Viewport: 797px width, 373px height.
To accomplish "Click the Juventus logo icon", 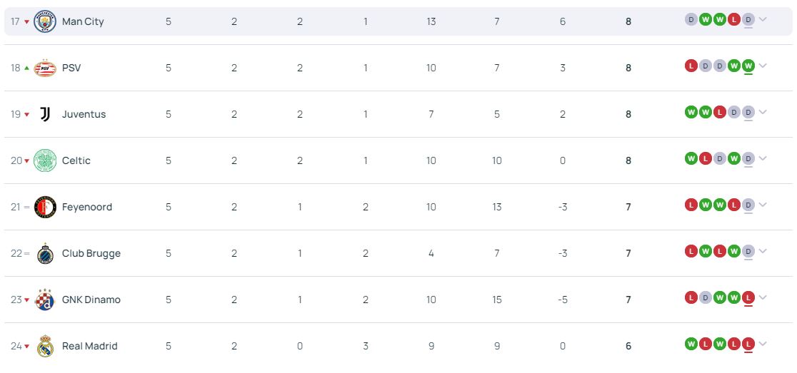I will [x=45, y=114].
